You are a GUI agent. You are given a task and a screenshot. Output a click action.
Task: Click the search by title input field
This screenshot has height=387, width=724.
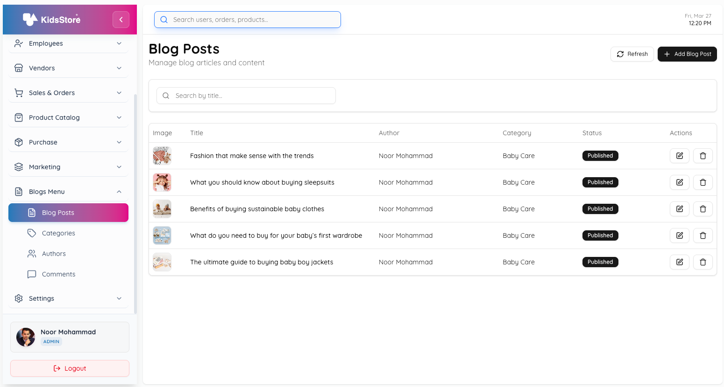246,95
